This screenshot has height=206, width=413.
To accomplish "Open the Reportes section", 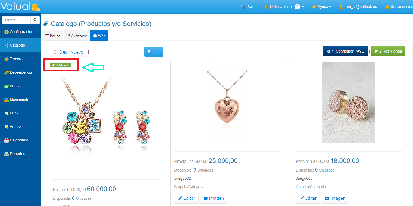I will click(x=21, y=154).
